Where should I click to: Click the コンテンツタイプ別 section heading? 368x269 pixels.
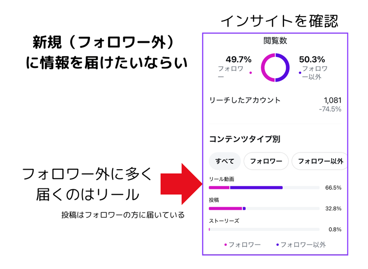(245, 139)
